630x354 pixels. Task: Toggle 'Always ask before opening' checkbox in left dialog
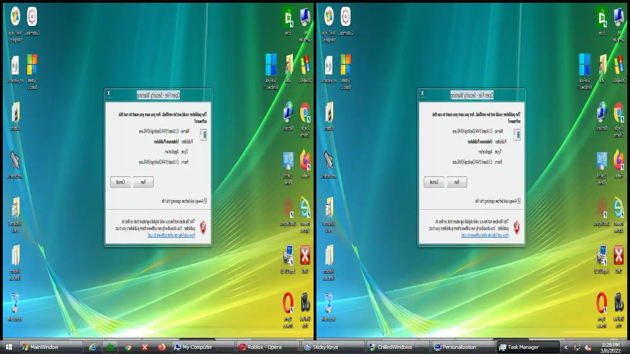[x=205, y=201]
